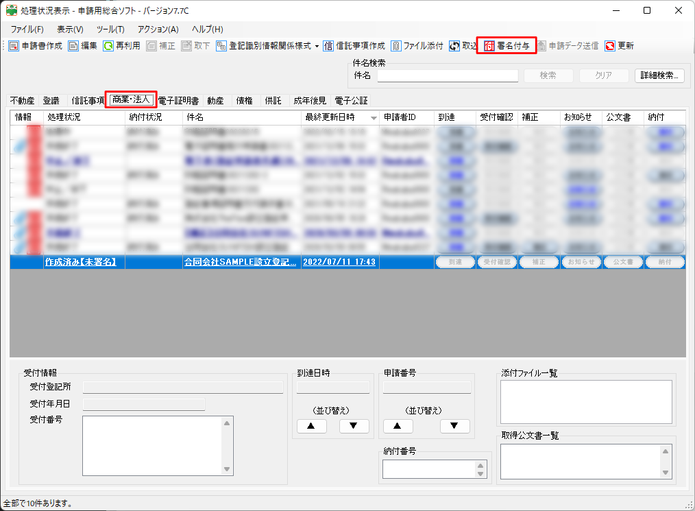The width and height of the screenshot is (695, 511).
Task: Click the ファイル添付 attach file icon
Action: 396,46
